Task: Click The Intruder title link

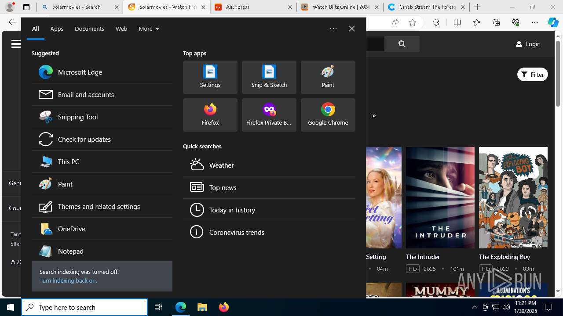Action: point(423,257)
